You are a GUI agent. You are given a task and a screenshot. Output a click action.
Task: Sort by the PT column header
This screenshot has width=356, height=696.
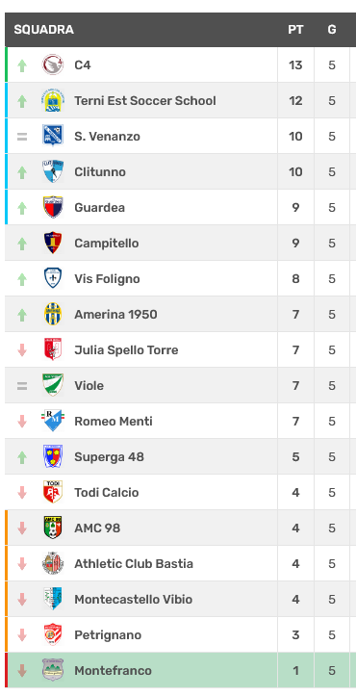point(295,30)
